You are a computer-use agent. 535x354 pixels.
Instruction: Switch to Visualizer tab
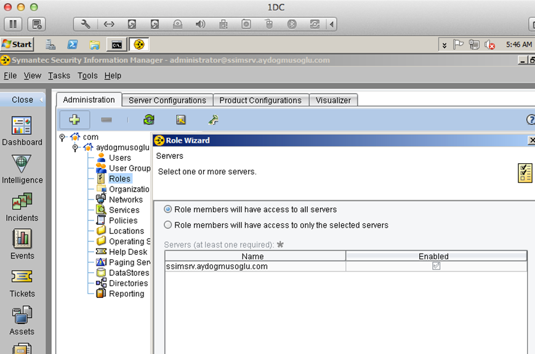[x=333, y=100]
